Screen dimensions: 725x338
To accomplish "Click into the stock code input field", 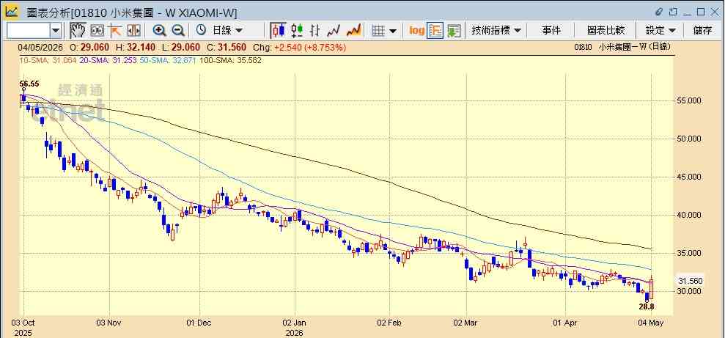I will [x=28, y=31].
